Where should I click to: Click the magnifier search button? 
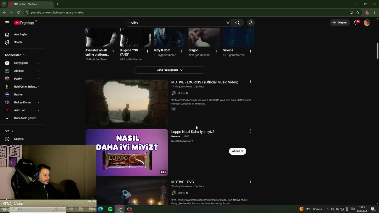coord(237,23)
